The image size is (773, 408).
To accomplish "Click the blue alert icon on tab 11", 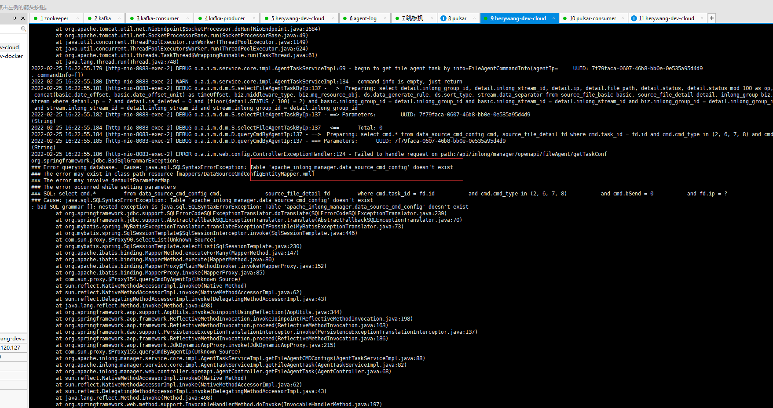I will point(634,18).
